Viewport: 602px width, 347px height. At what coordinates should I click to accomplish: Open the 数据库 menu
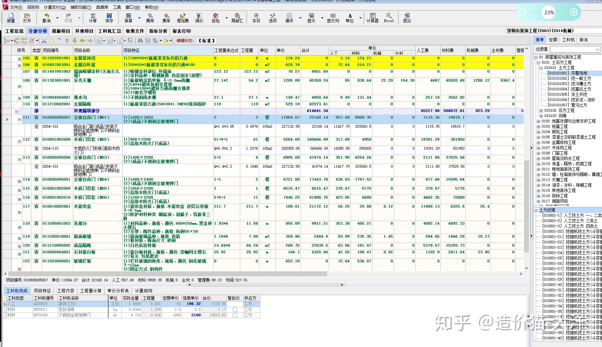(x=102, y=7)
